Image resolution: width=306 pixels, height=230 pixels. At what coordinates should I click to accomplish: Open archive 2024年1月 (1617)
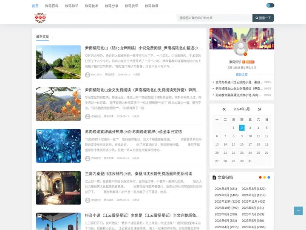[x=253, y=195]
